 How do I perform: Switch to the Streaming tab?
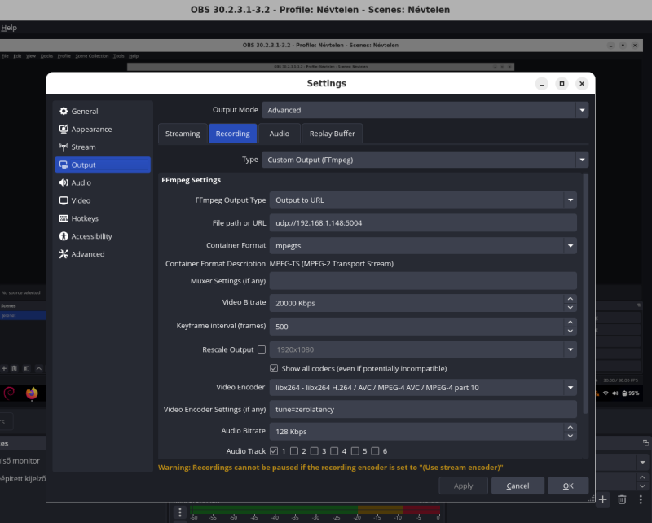pyautogui.click(x=183, y=134)
